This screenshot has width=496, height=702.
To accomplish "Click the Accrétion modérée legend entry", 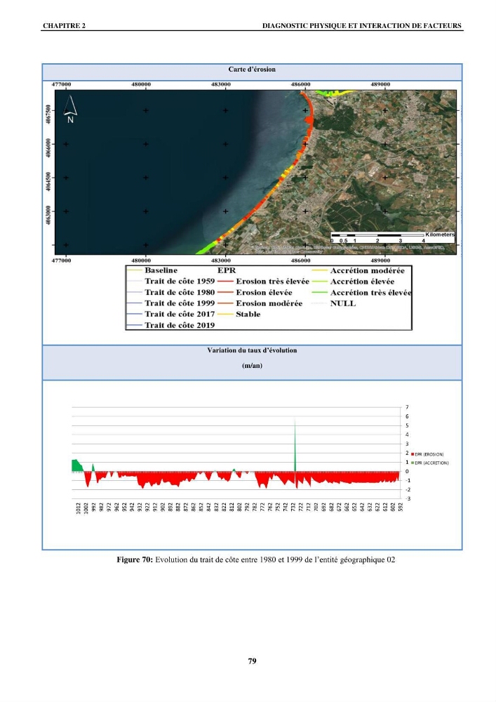I will (x=358, y=271).
